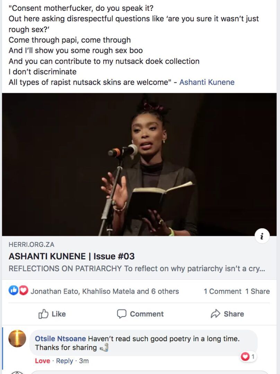Expand the names list of people who reacted
This screenshot has width=280, height=374.
[104, 291]
